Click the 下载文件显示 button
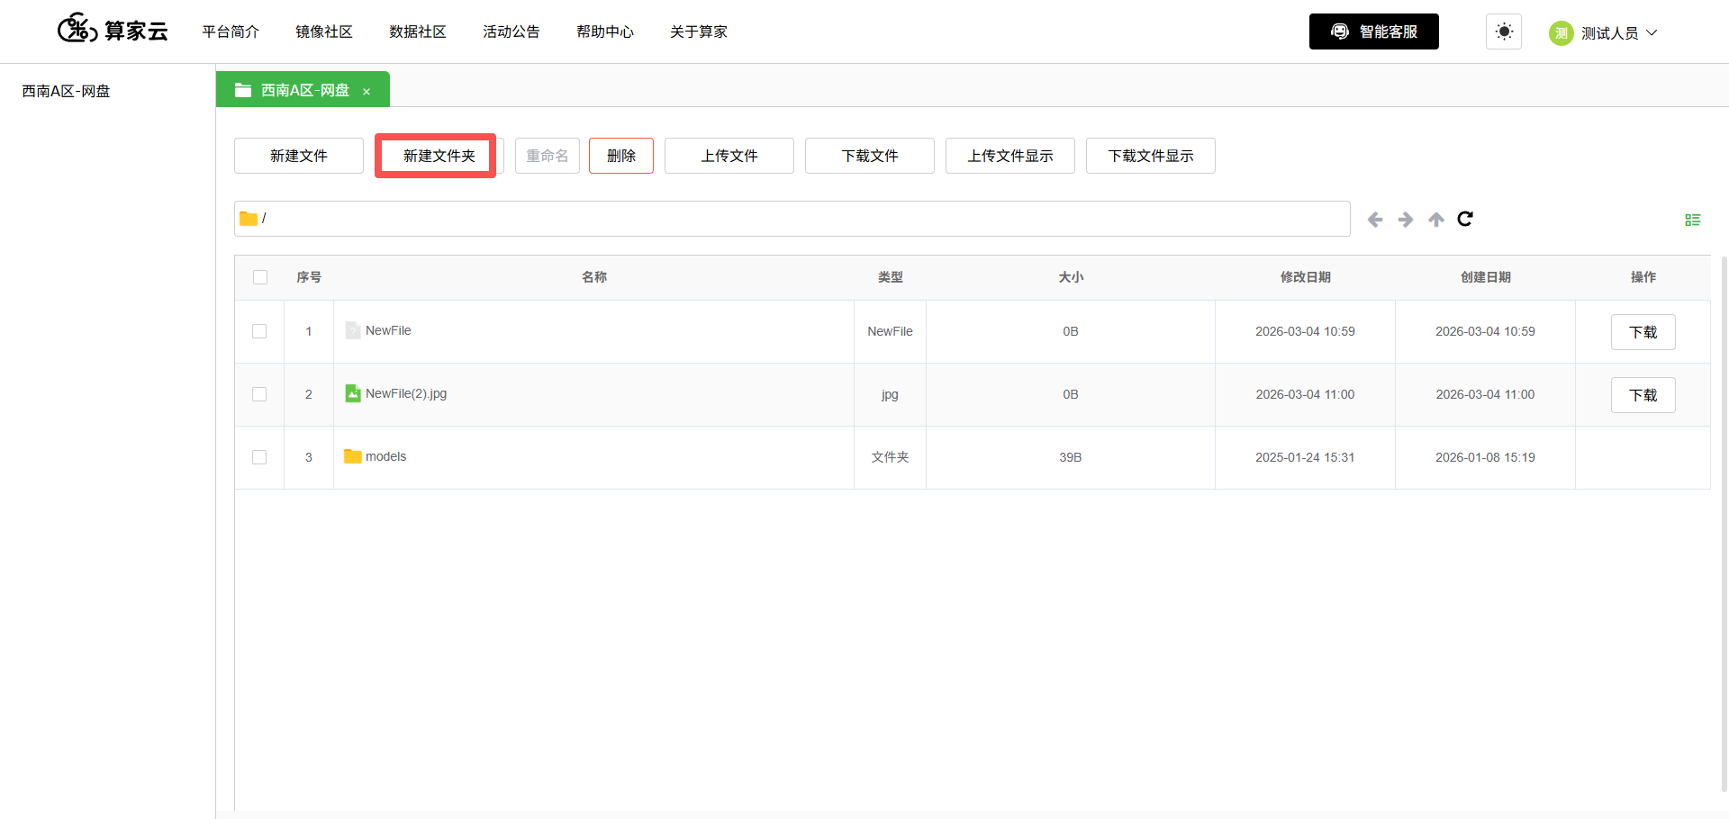The height and width of the screenshot is (819, 1729). [x=1151, y=156]
